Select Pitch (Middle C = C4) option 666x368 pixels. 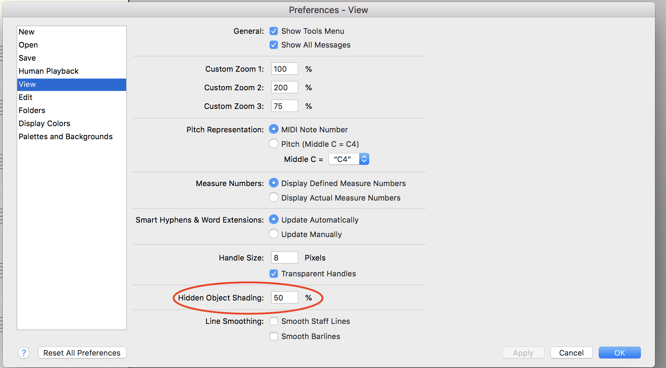point(274,144)
